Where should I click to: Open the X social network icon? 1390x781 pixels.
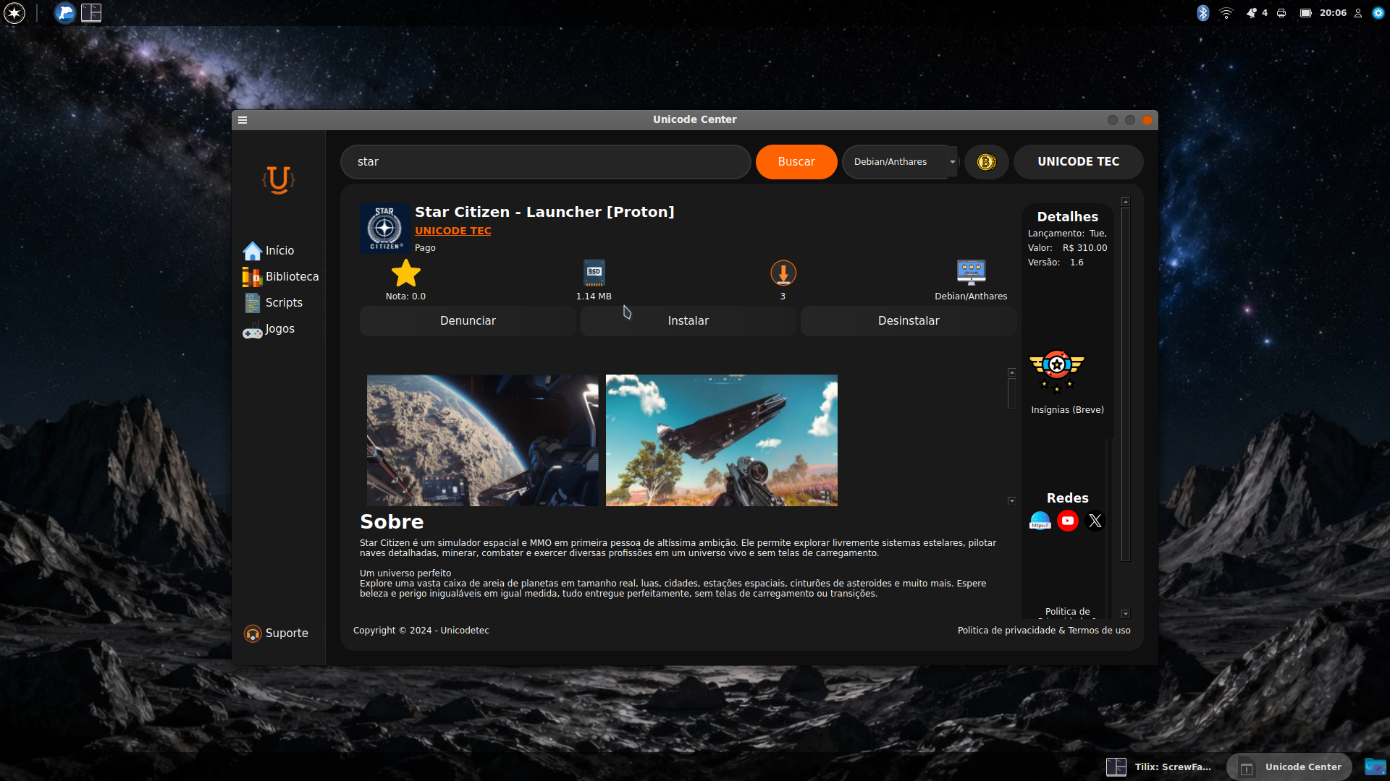(x=1095, y=521)
